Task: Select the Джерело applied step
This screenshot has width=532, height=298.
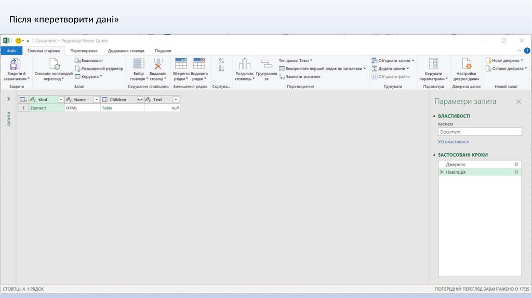Action: coord(480,165)
